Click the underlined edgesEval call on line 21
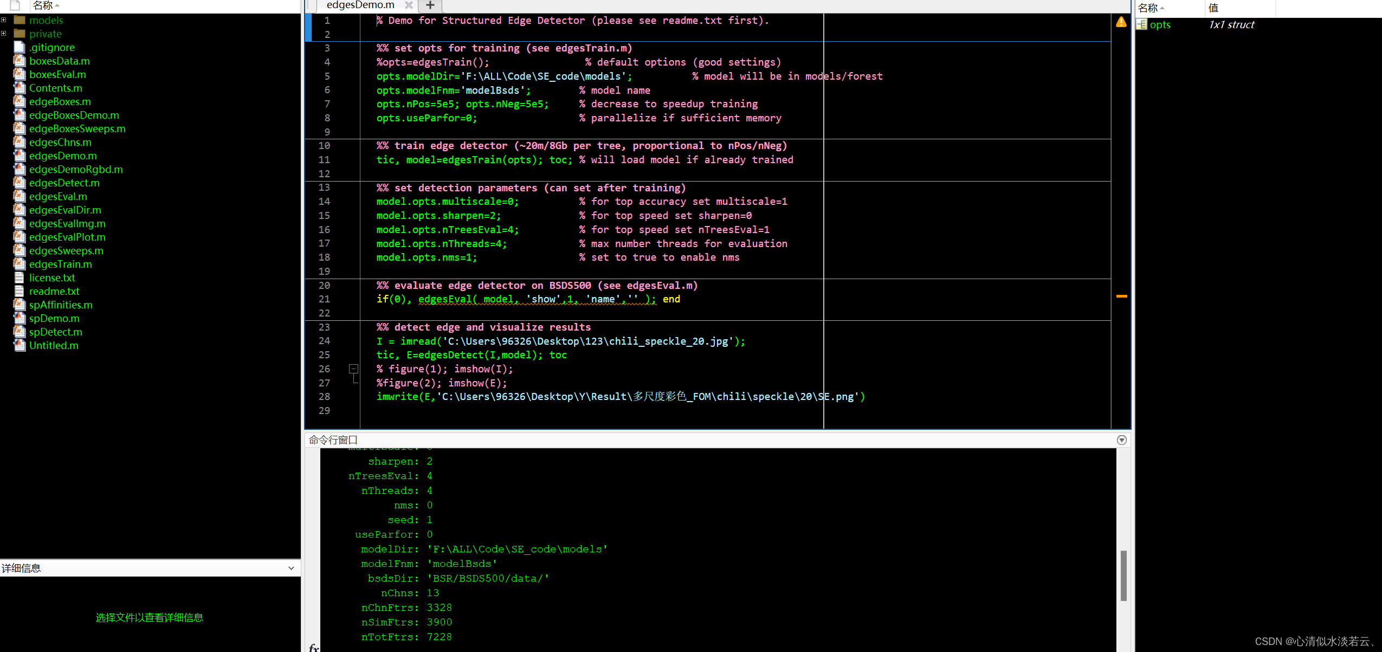This screenshot has width=1382, height=652. (x=537, y=299)
